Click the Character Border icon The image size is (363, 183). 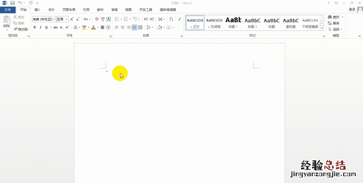pyautogui.click(x=108, y=19)
